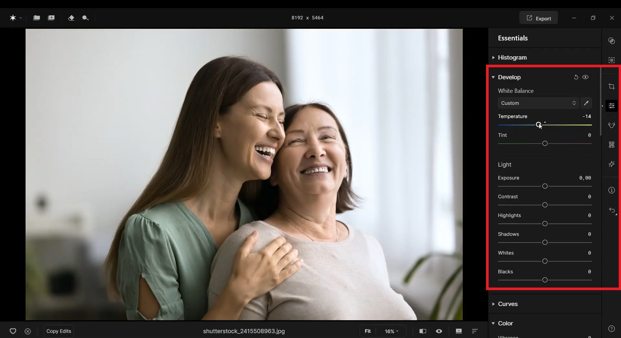Screen dimensions: 621x338
Task: Click the Shadows slider handle
Action: click(545, 243)
